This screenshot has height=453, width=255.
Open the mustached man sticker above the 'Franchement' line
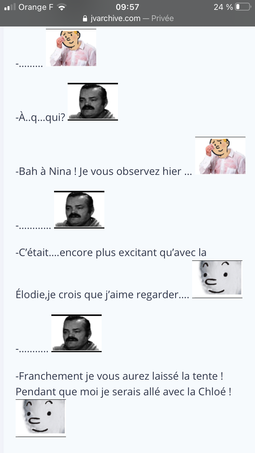[76, 333]
